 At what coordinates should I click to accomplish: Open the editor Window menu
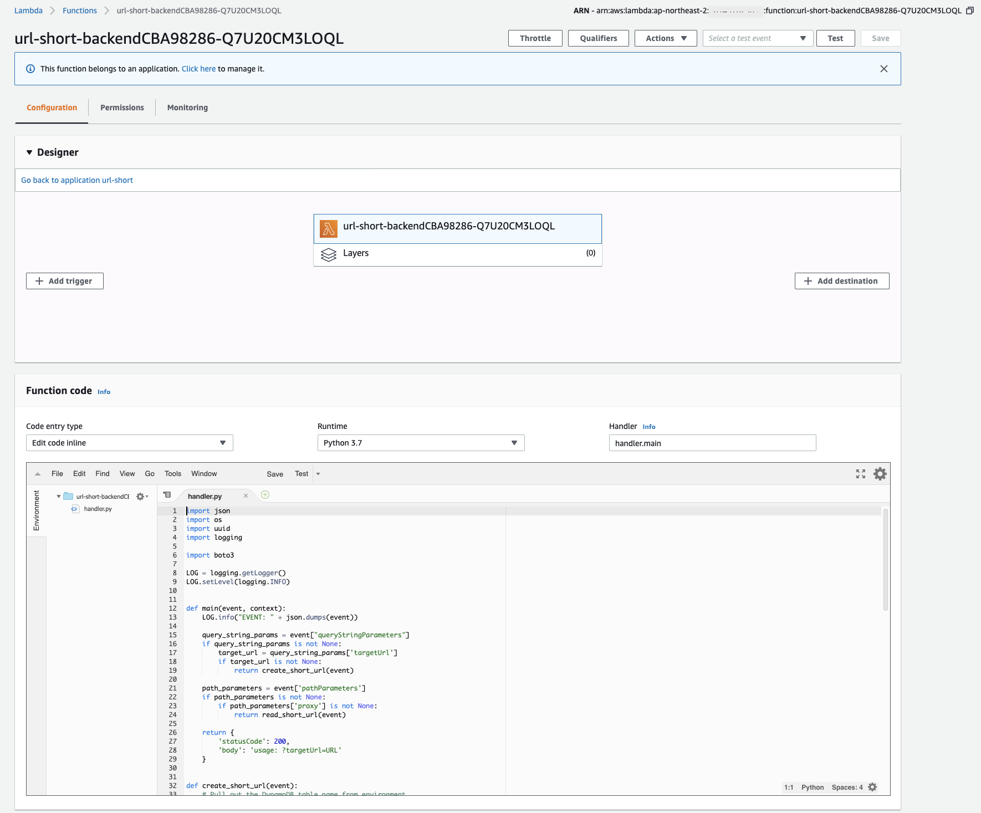pyautogui.click(x=204, y=474)
